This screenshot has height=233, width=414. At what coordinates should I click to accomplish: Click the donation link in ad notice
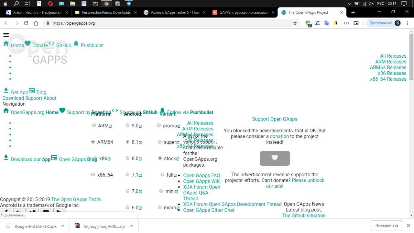pyautogui.click(x=279, y=136)
